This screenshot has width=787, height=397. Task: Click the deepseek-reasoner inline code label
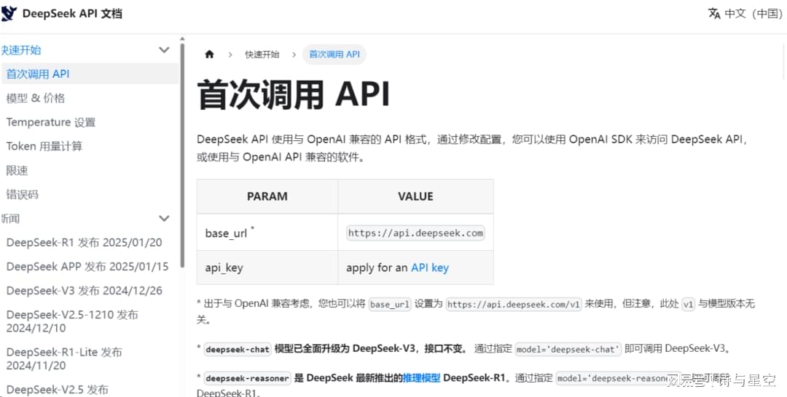(248, 379)
